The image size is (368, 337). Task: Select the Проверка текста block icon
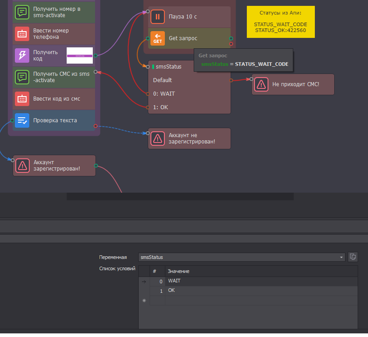pyautogui.click(x=22, y=120)
